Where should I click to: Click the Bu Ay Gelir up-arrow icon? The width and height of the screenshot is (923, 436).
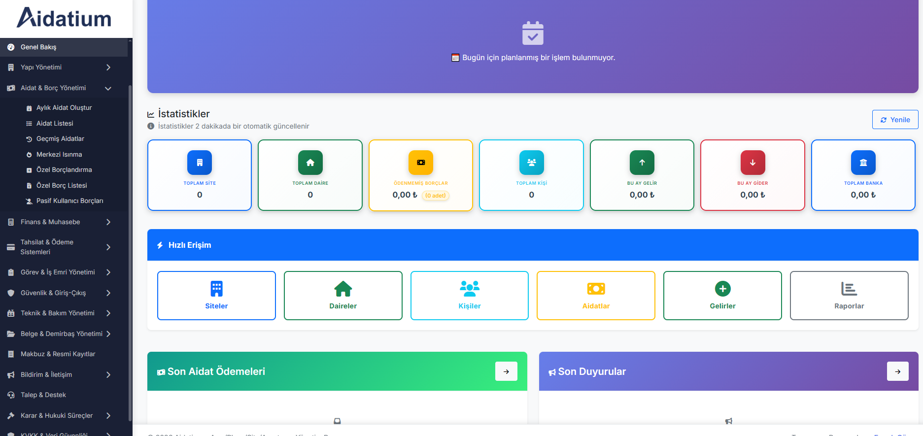[x=642, y=163]
